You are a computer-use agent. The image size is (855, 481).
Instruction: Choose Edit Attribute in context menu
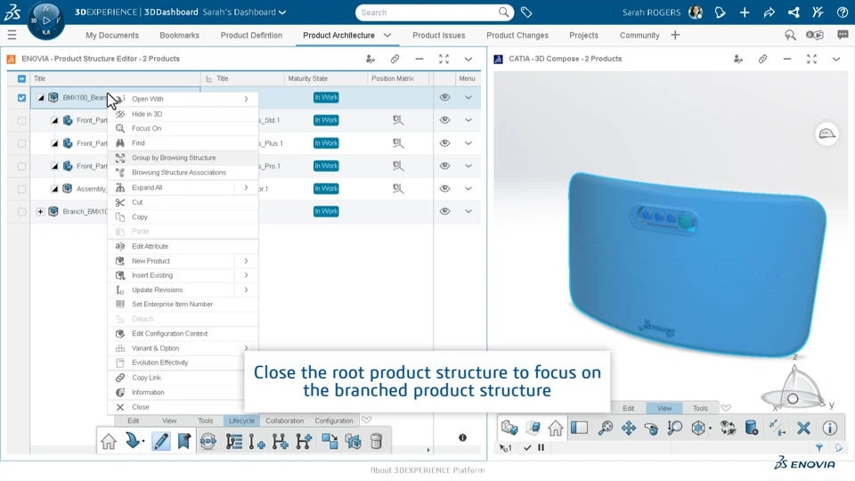point(183,246)
